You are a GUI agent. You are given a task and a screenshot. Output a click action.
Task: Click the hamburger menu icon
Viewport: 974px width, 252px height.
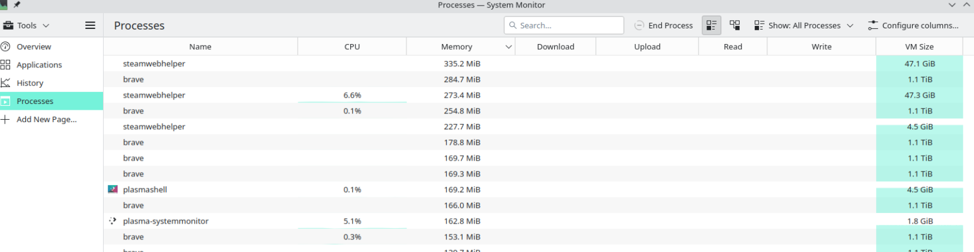[x=90, y=26]
